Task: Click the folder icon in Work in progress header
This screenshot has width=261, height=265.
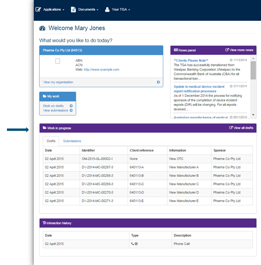Action: tap(45, 128)
